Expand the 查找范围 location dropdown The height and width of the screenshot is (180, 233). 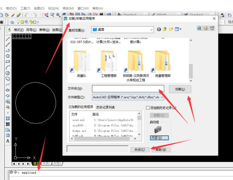151,30
